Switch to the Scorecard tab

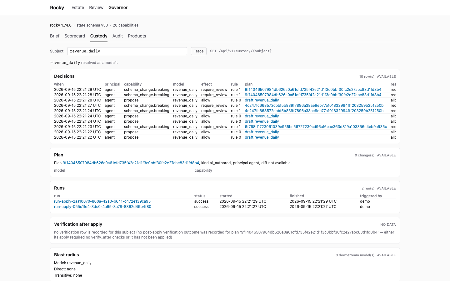coord(75,36)
